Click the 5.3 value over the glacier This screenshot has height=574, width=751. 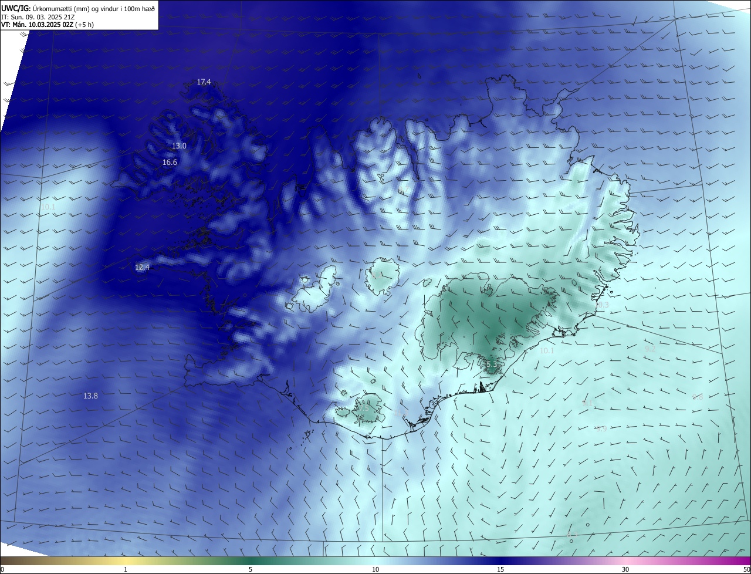(x=492, y=364)
